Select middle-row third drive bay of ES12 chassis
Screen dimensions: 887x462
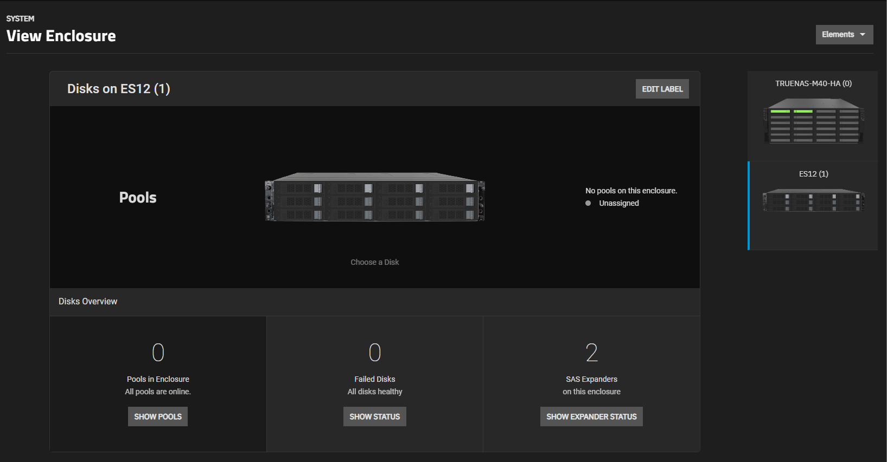pyautogui.click(x=401, y=201)
